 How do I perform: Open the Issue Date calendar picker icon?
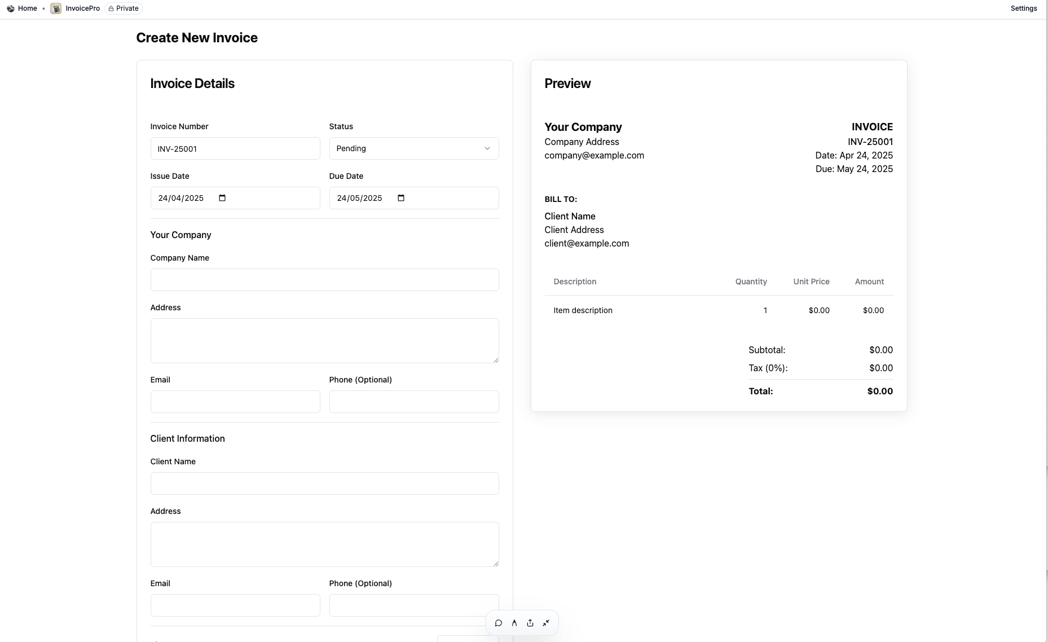pyautogui.click(x=222, y=198)
